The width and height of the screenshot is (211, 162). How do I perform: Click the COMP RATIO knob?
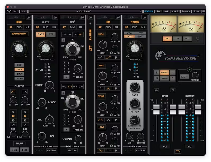click(135, 87)
